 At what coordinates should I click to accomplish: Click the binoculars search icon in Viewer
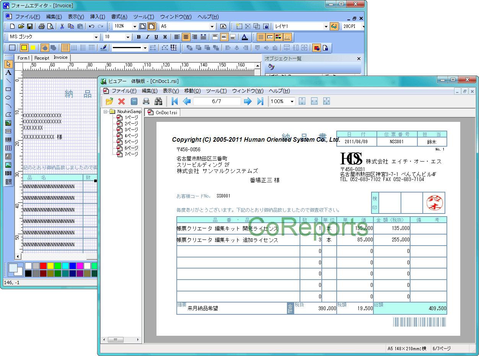tap(158, 101)
